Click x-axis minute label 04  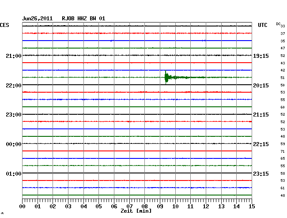click(x=83, y=206)
